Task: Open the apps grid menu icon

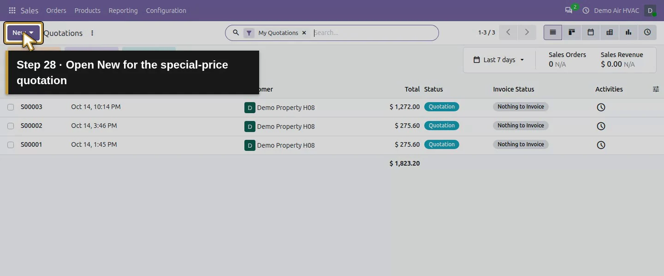Action: point(12,11)
